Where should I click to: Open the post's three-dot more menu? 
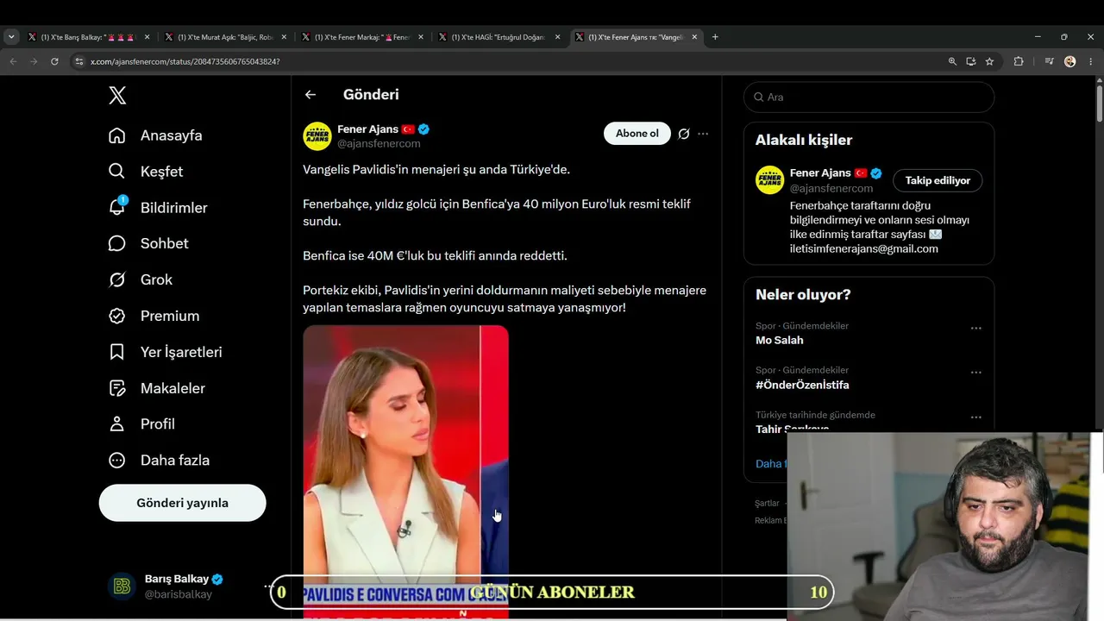tap(703, 134)
